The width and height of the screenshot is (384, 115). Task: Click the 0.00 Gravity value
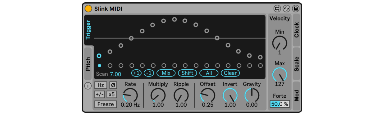click(252, 105)
